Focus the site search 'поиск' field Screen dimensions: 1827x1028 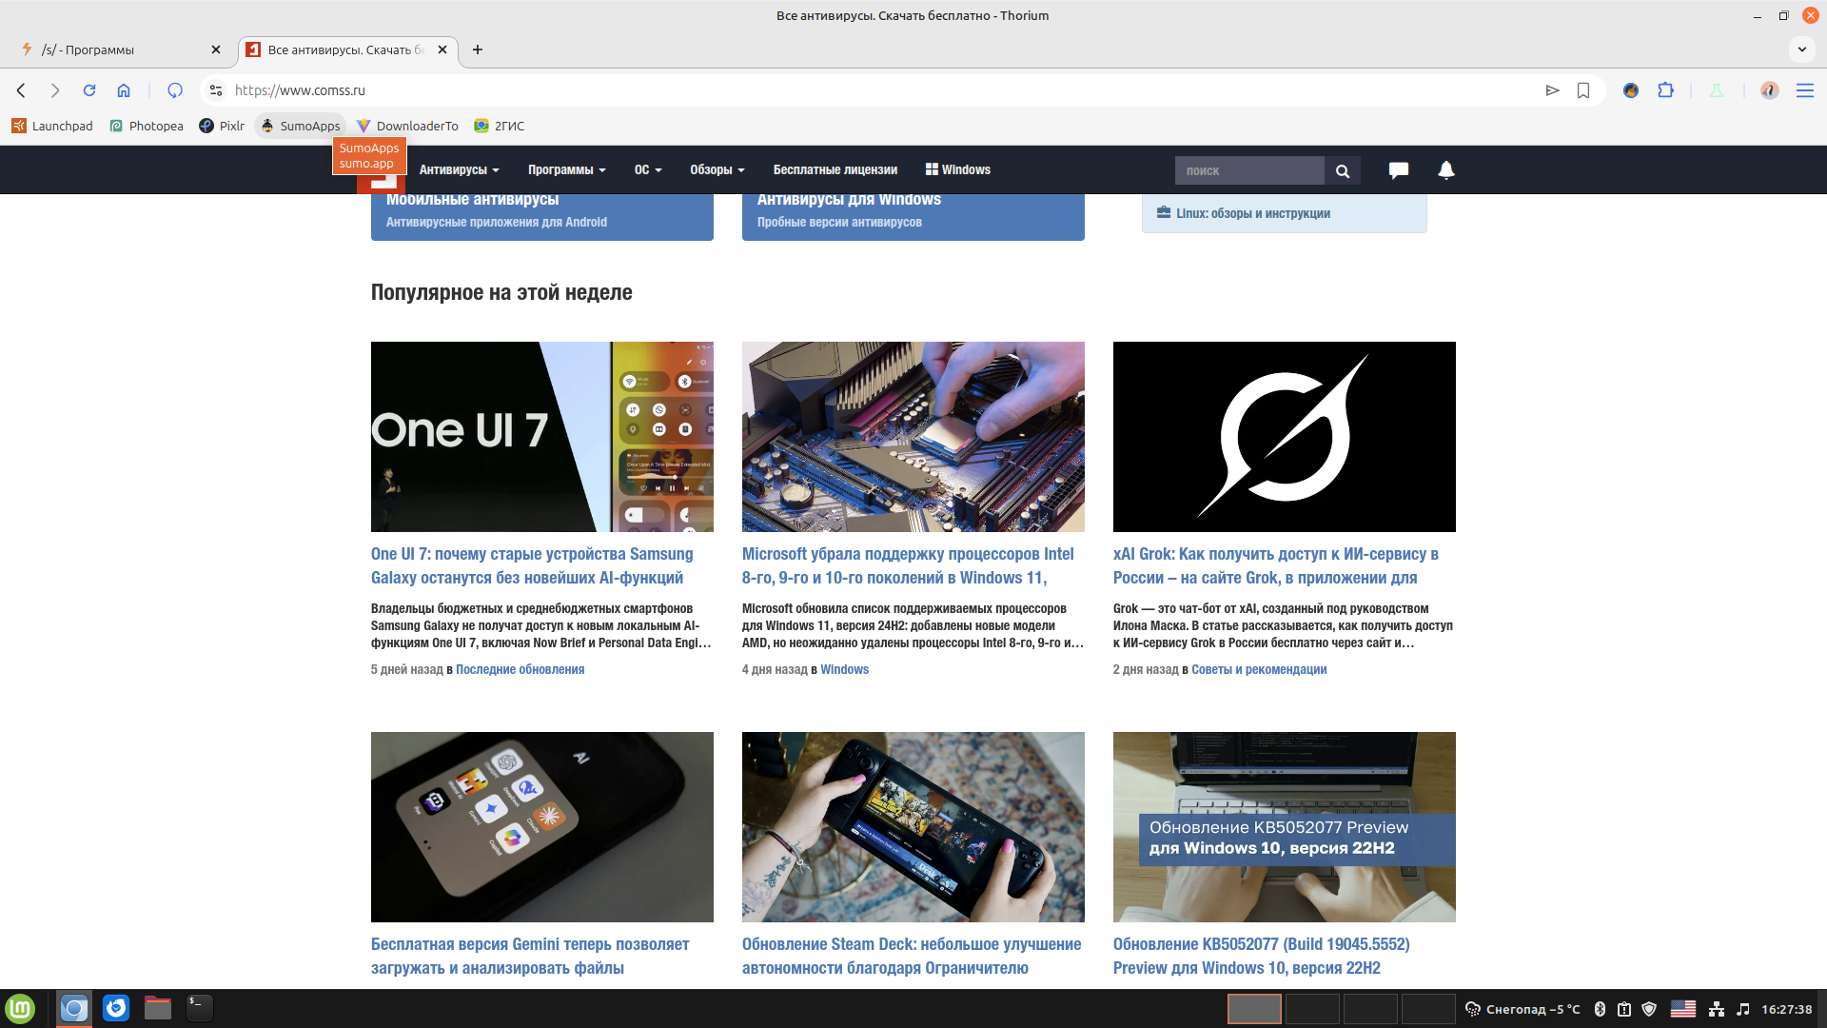[x=1249, y=170]
